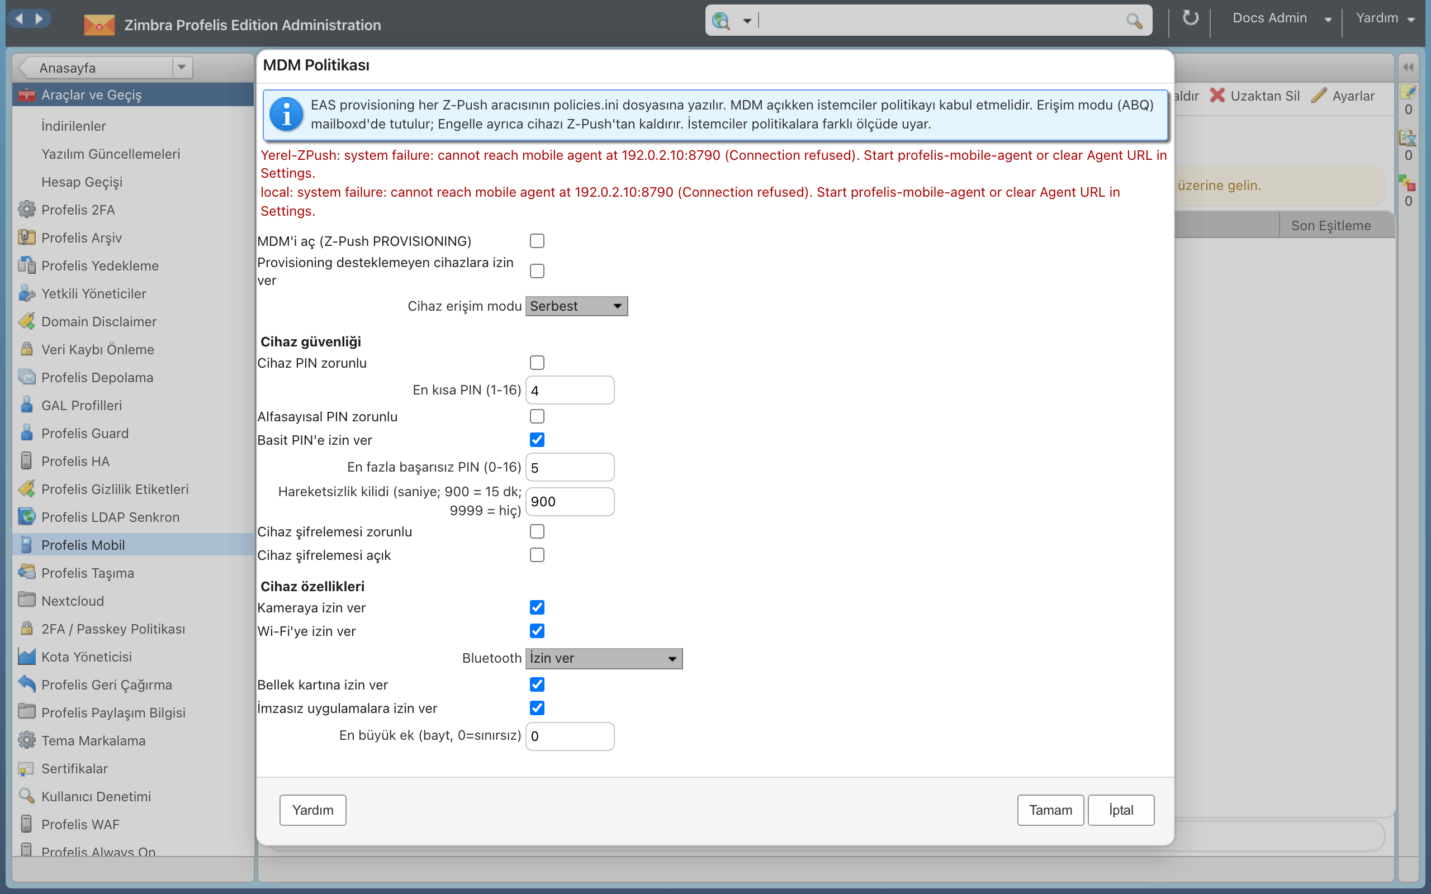The width and height of the screenshot is (1431, 894).
Task: Open the Docs Admin user menu
Action: point(1281,18)
